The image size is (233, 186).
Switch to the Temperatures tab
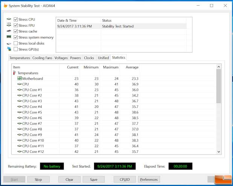coord(20,58)
